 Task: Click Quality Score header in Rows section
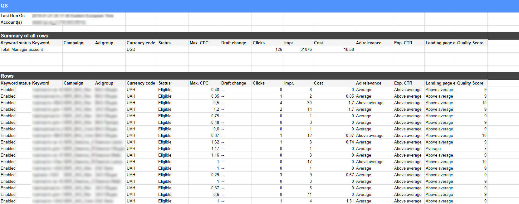point(470,83)
